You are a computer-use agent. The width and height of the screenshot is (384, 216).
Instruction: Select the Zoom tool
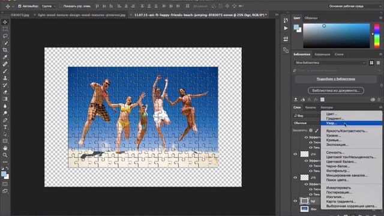tap(5, 155)
